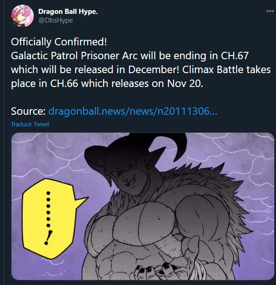Open the three-dot more options menu
Viewport: 276px width, 285px height.
pyautogui.click(x=270, y=11)
